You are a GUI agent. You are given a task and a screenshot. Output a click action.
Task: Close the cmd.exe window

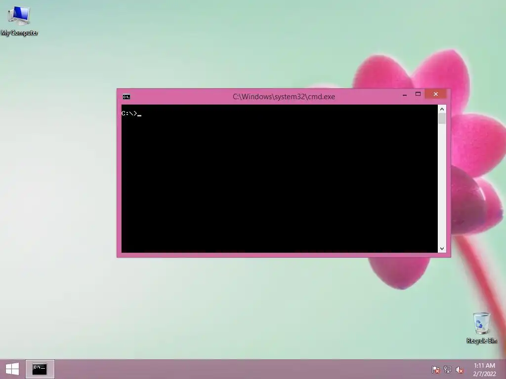coord(436,94)
